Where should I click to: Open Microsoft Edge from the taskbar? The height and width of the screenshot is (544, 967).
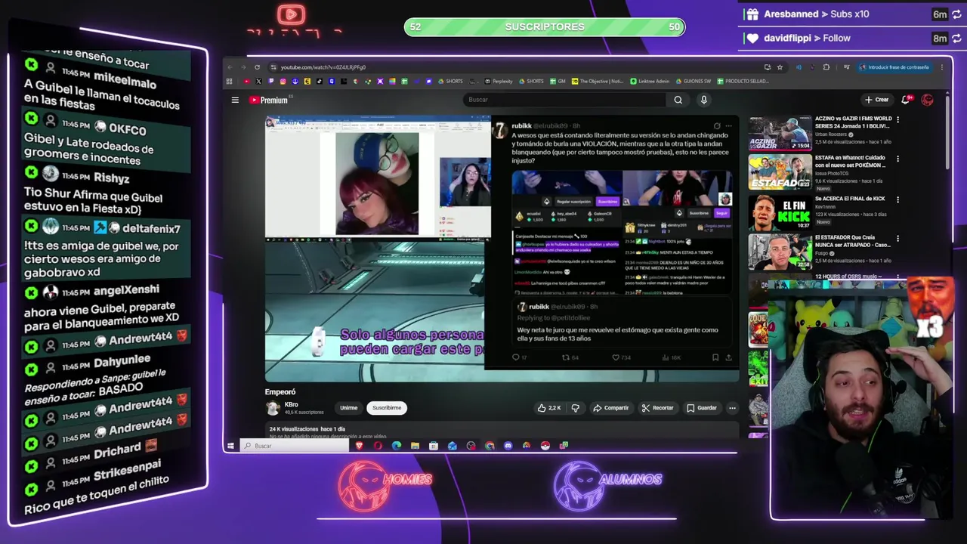pos(397,446)
